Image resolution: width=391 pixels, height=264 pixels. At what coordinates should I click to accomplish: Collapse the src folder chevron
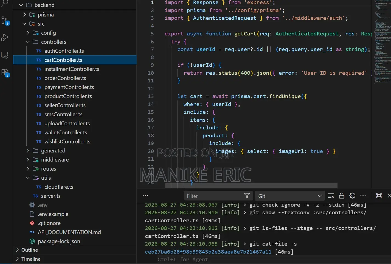point(24,24)
